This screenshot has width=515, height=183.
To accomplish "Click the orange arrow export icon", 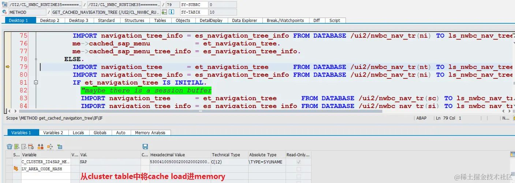I will click(x=50, y=146).
